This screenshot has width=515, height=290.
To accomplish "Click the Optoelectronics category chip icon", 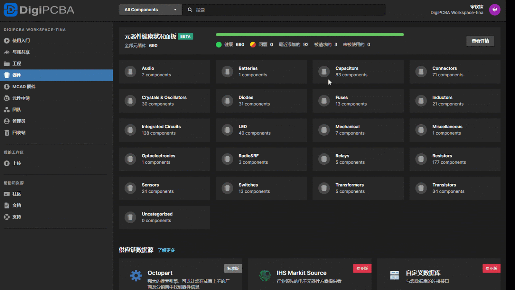I will (x=130, y=159).
